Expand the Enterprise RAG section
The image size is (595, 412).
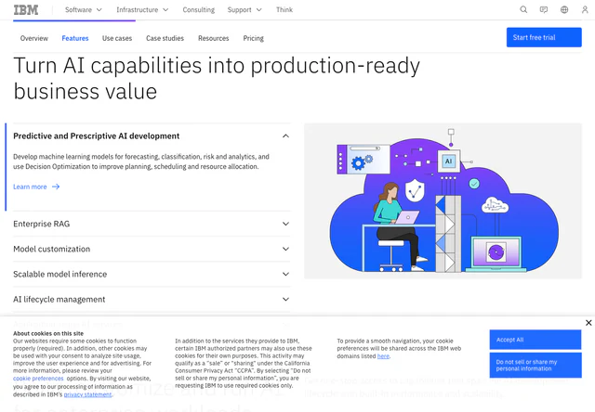click(152, 224)
